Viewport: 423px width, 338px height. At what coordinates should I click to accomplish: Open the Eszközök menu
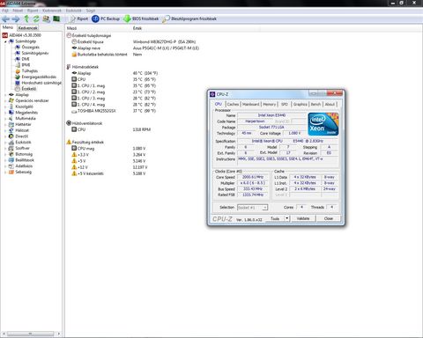[x=73, y=11]
